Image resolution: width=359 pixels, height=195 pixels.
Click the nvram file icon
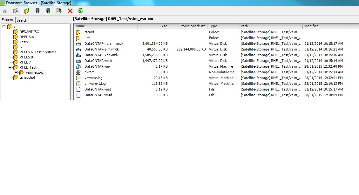tap(78, 72)
